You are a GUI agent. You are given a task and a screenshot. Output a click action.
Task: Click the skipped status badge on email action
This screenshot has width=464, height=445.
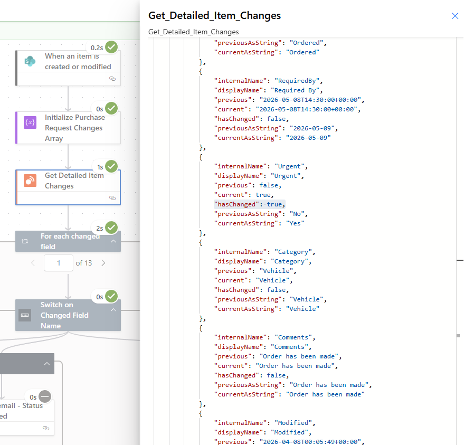pyautogui.click(x=45, y=396)
